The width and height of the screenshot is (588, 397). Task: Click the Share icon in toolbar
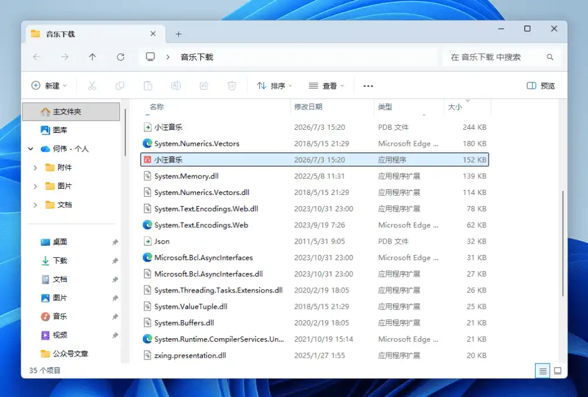pos(204,86)
